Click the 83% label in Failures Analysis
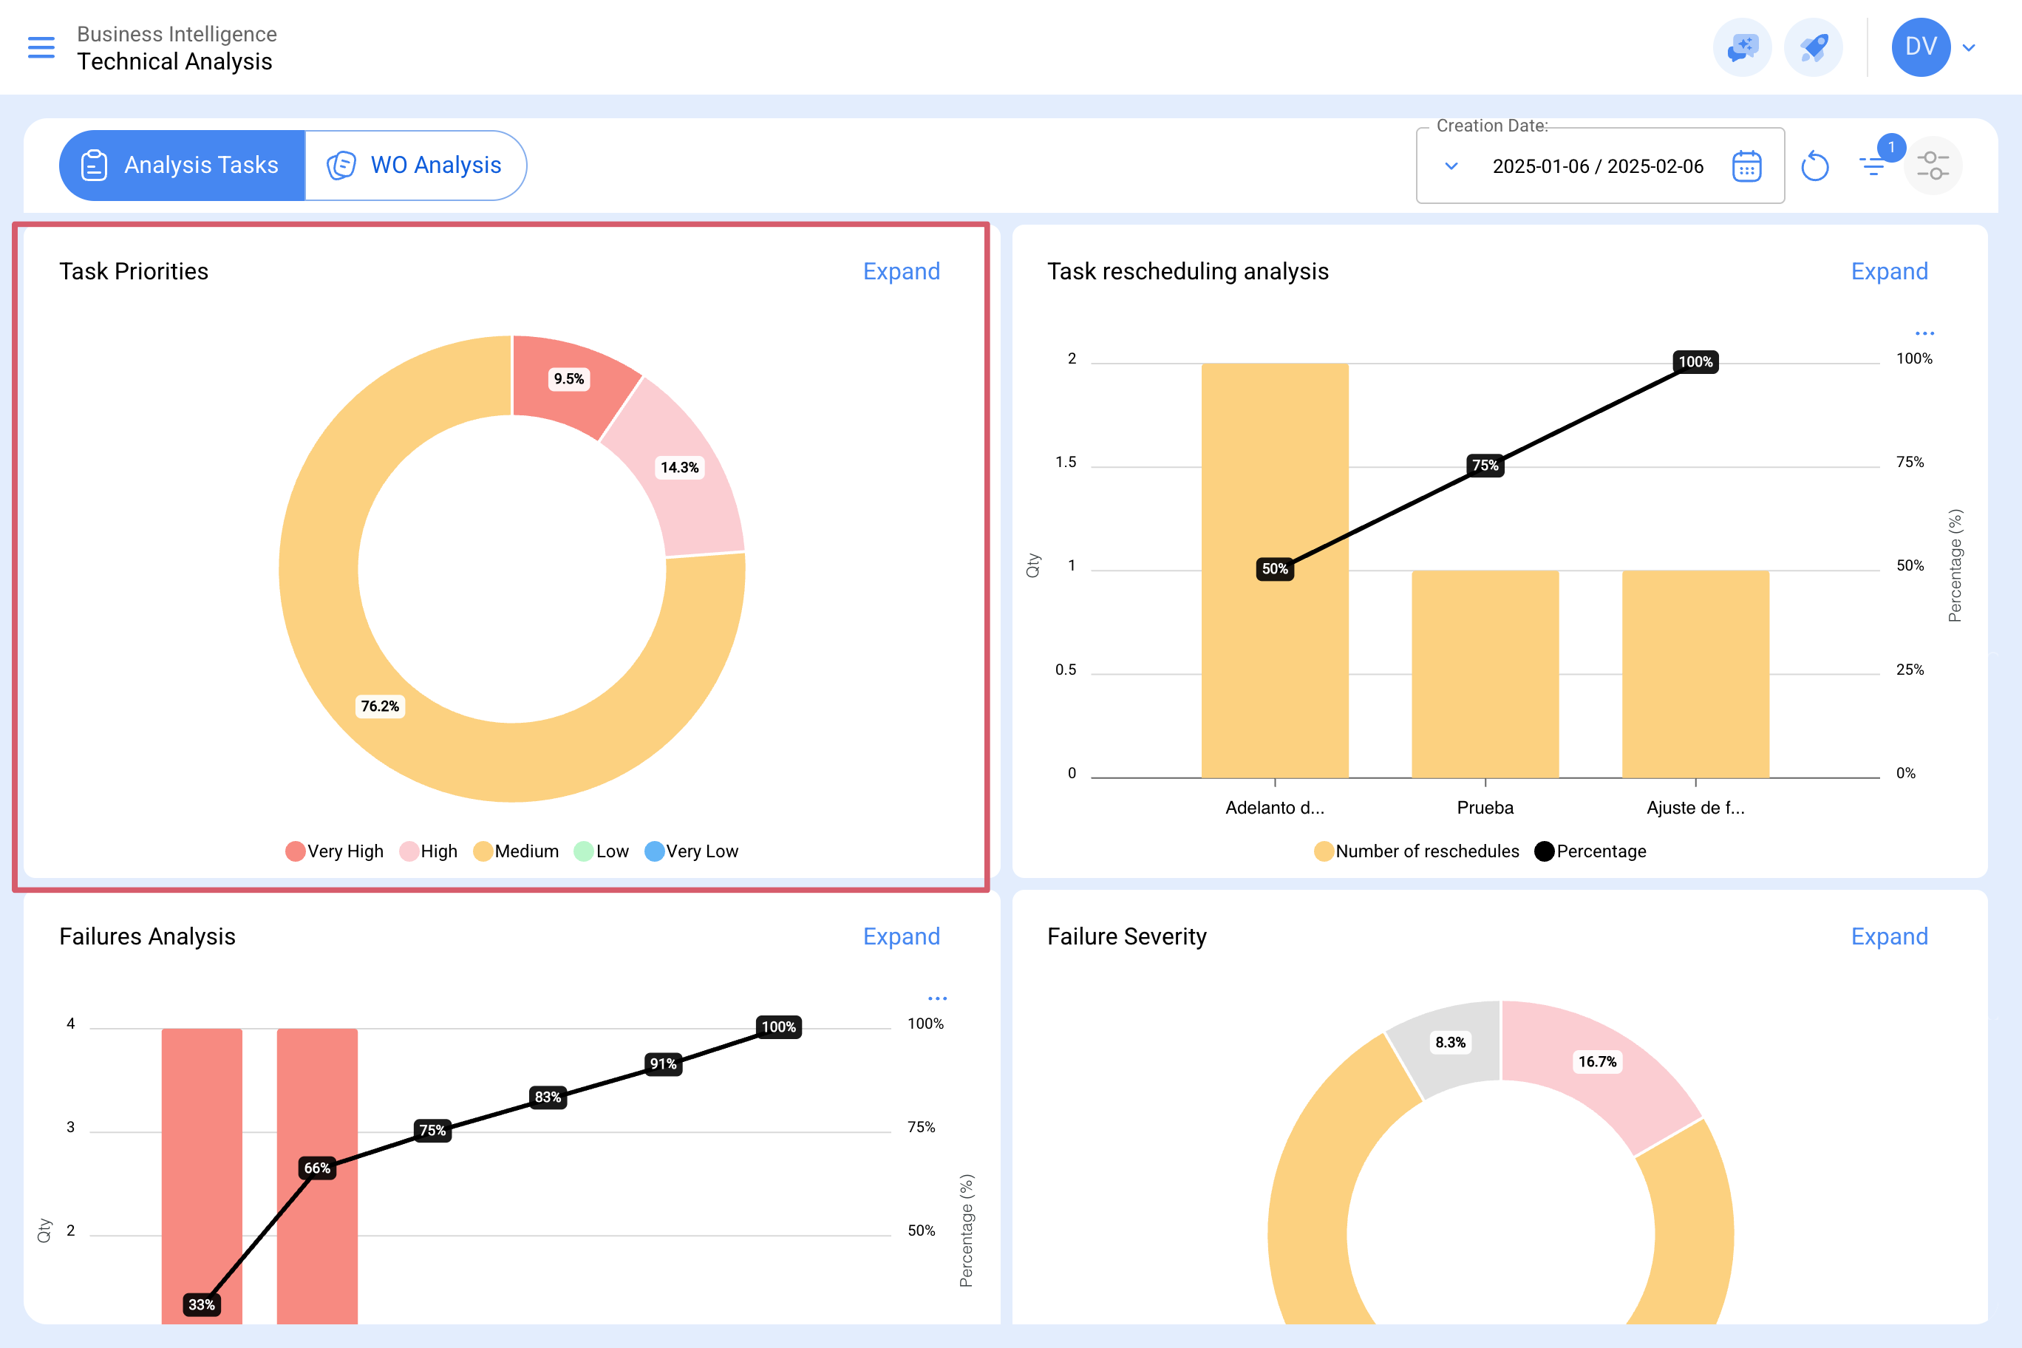This screenshot has width=2022, height=1348. point(548,1097)
